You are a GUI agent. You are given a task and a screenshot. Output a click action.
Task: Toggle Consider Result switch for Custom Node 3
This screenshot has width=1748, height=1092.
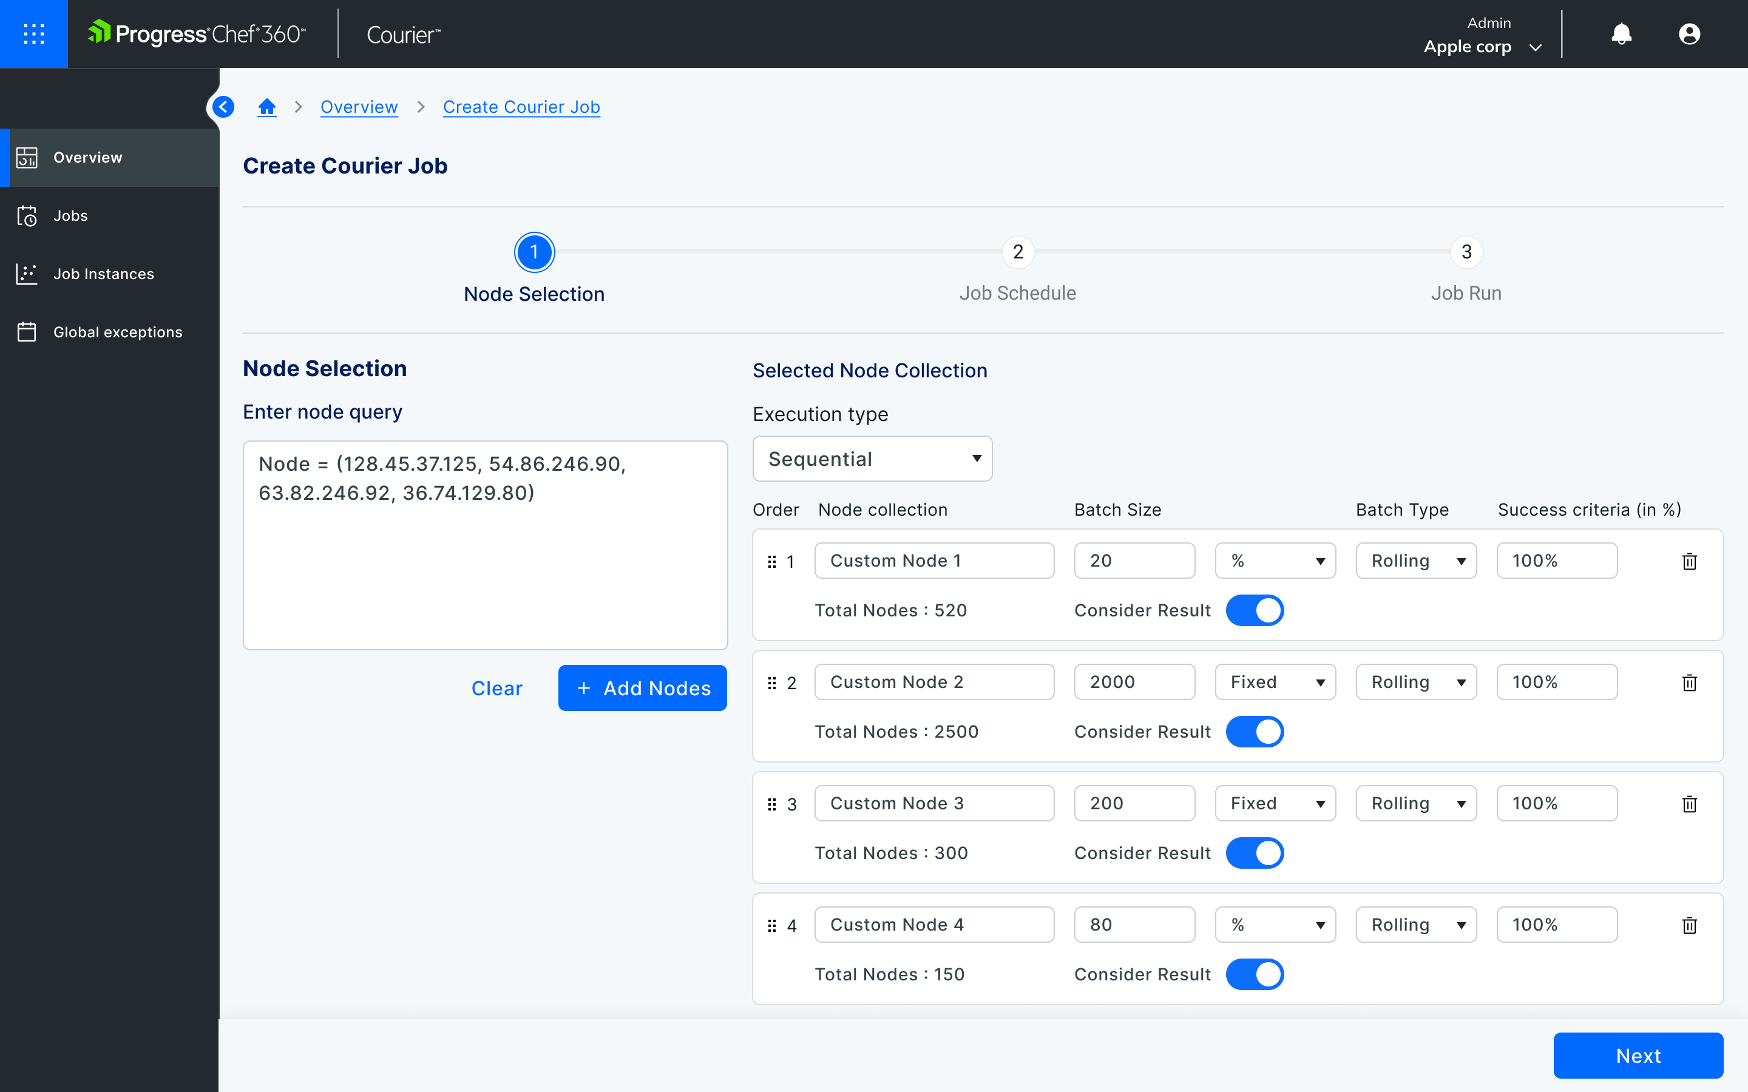[x=1255, y=853]
